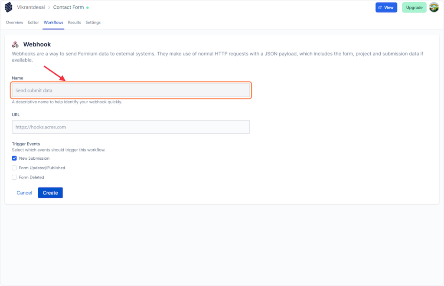
Task: Enable the Form Updated/Published trigger
Action: pyautogui.click(x=14, y=168)
